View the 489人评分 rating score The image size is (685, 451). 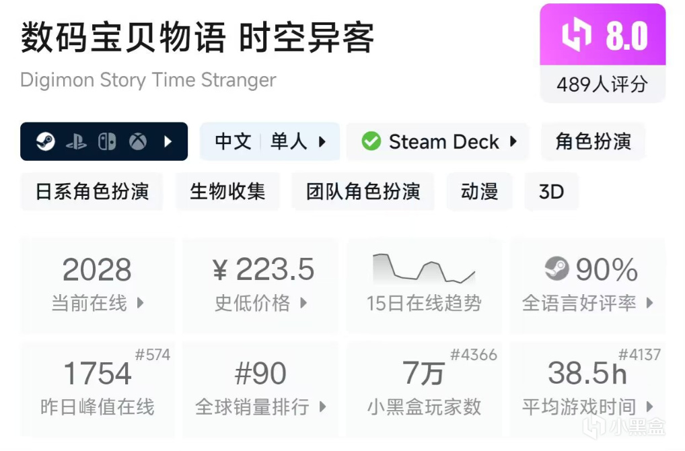(x=602, y=84)
